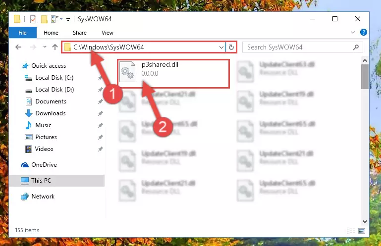Select Quick access in navigation pane
Viewport: 381px width, 246px height.
point(49,65)
